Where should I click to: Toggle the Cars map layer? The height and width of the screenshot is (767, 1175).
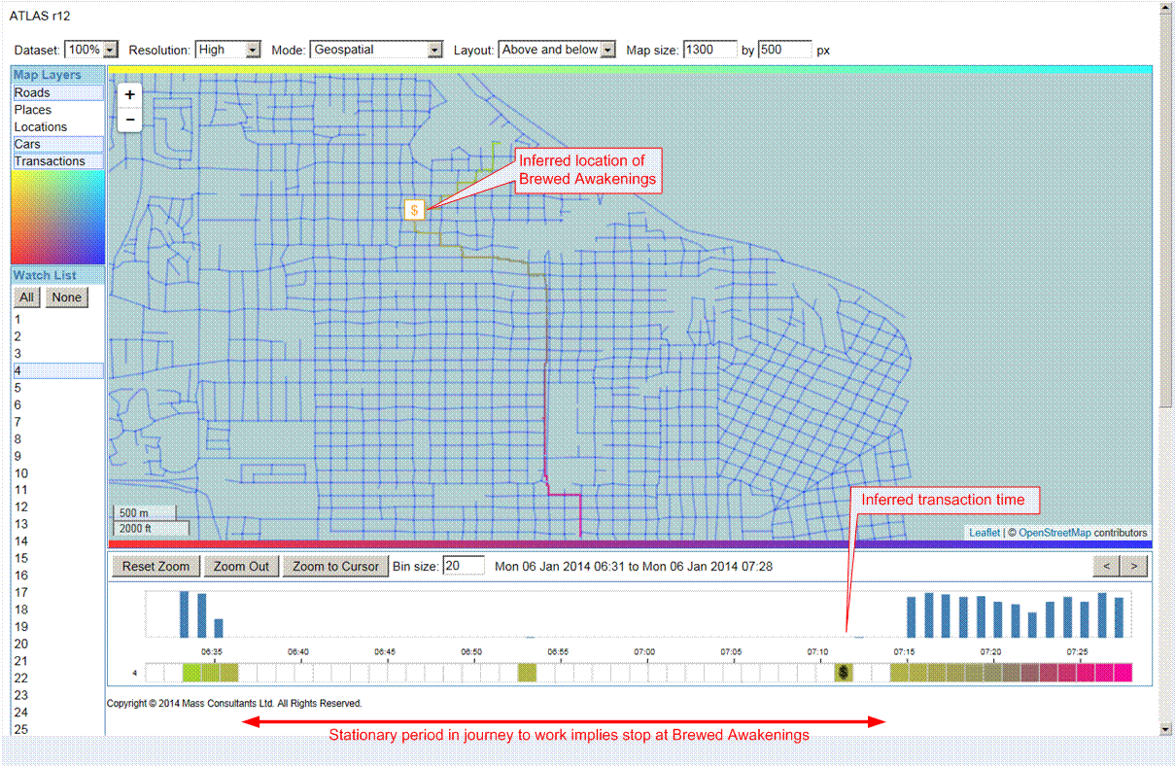point(57,144)
